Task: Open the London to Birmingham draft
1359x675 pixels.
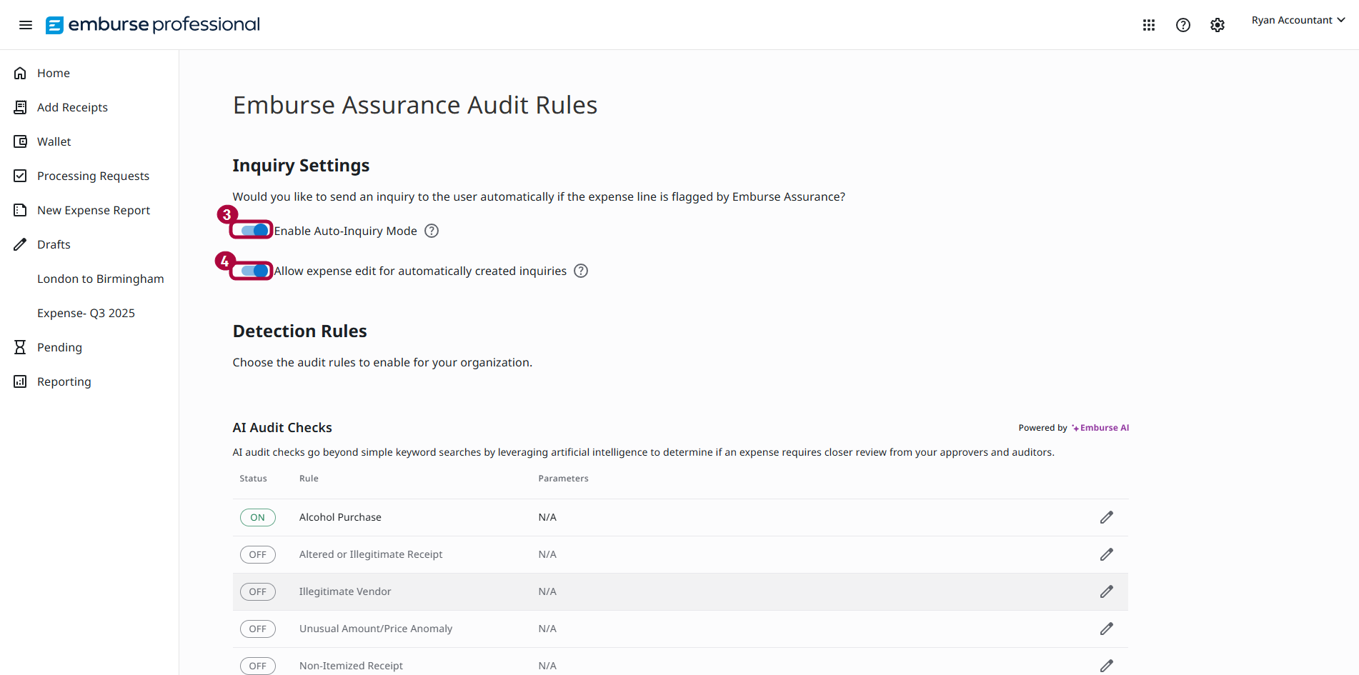Action: tap(100, 279)
